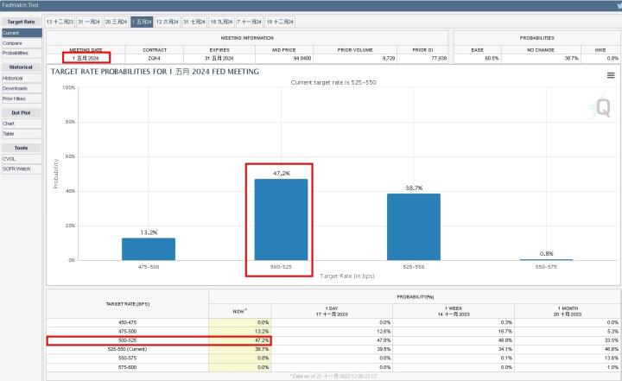Click the small 550-575 bar showing 0.8%

[x=546, y=259]
